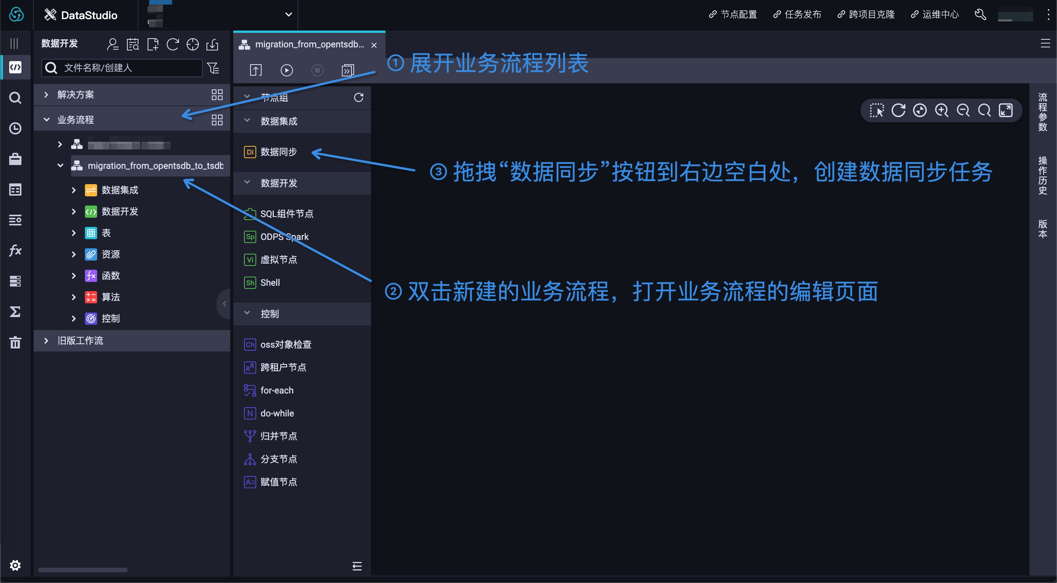Open the DataStudio home logo
Viewport: 1057px width, 583px height.
(16, 15)
